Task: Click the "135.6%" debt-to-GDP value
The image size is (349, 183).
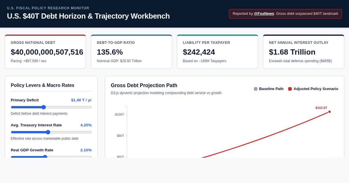Action: click(110, 52)
